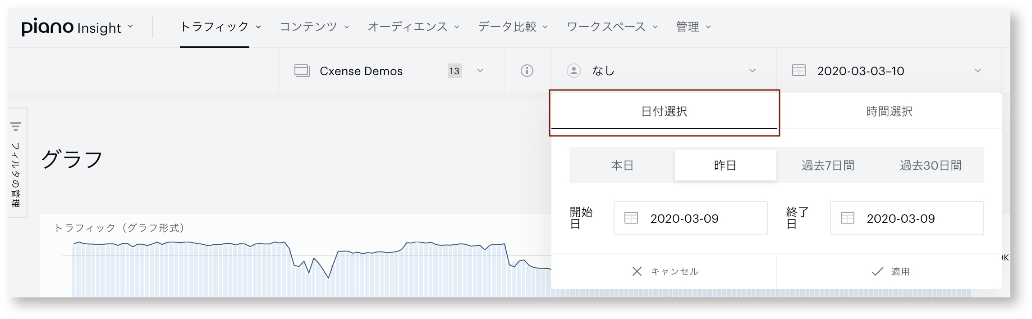Click the filter lines icon above フィルタの管理

tap(16, 126)
